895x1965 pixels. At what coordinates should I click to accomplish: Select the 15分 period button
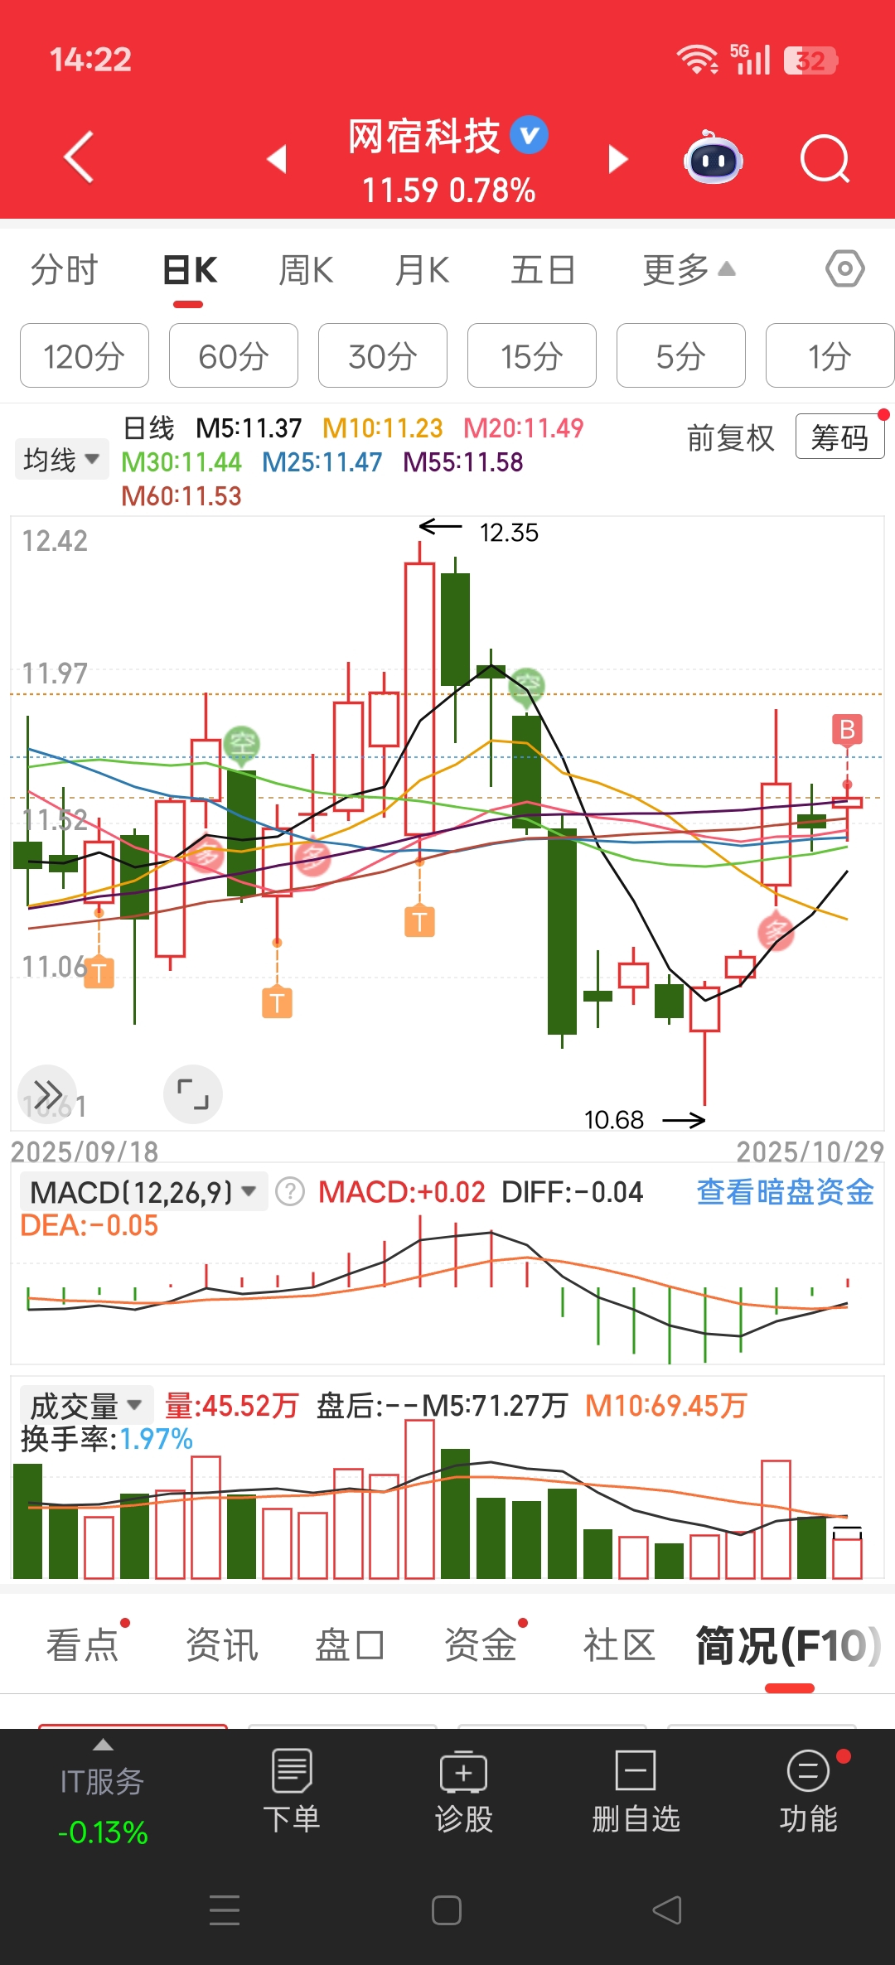tap(532, 355)
